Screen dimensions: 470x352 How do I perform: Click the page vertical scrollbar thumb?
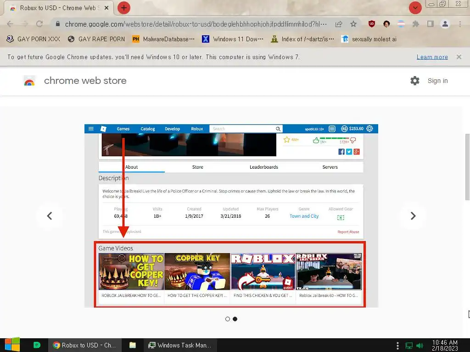(467, 167)
